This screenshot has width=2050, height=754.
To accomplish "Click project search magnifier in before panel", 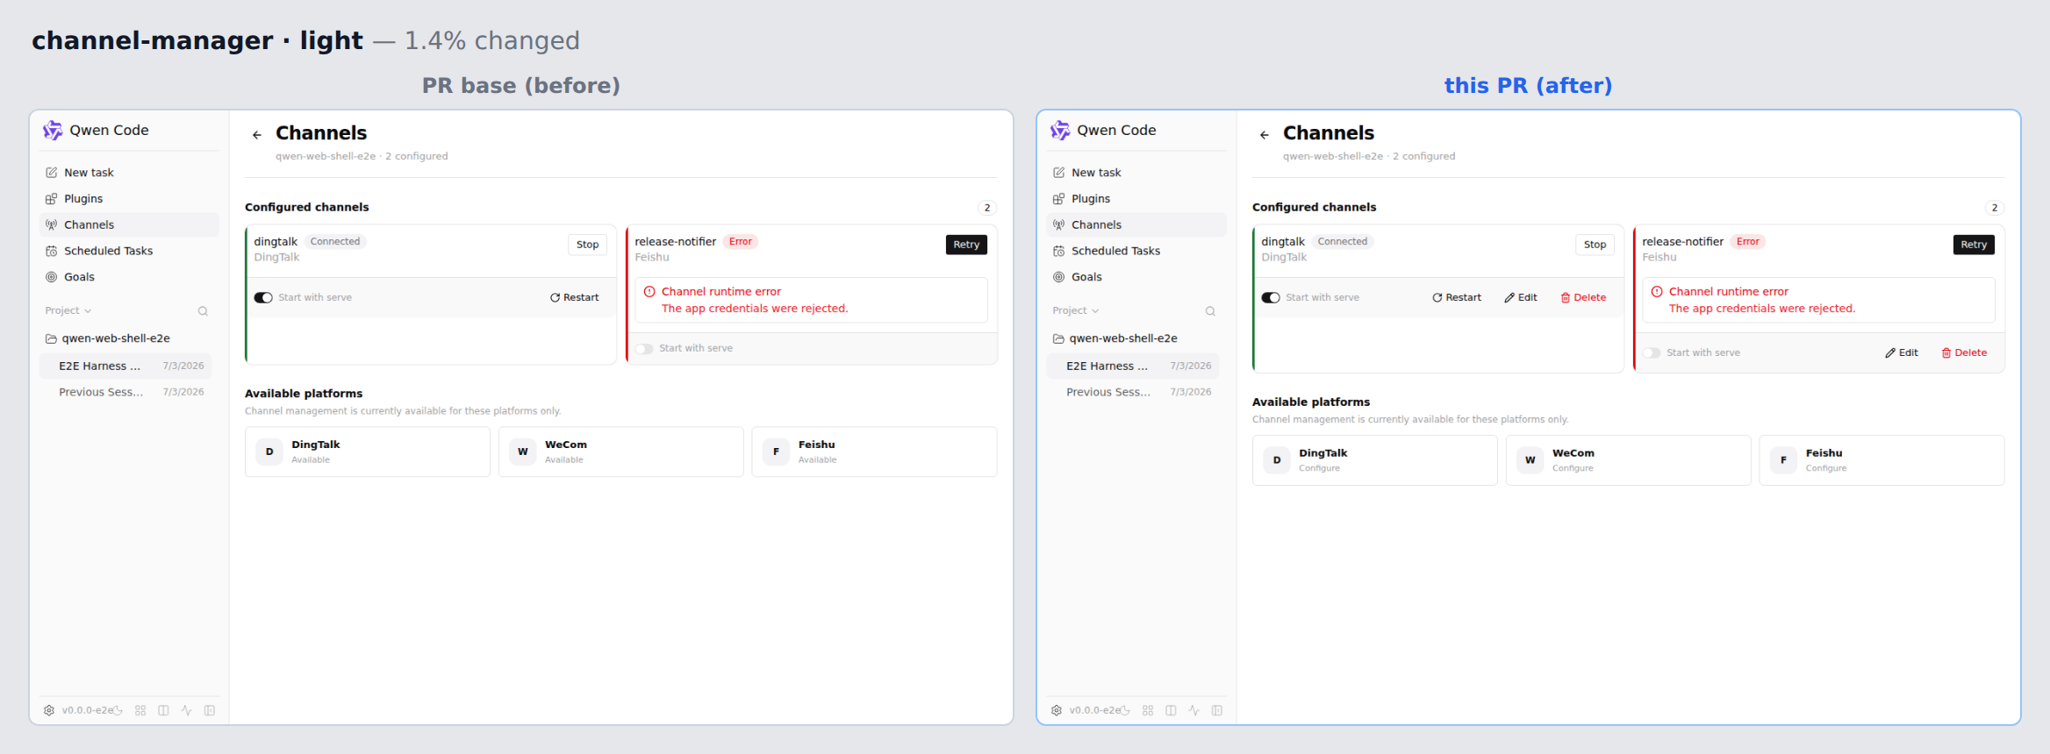I will pyautogui.click(x=203, y=311).
